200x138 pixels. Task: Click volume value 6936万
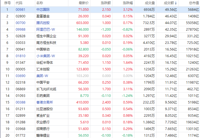point(149,10)
